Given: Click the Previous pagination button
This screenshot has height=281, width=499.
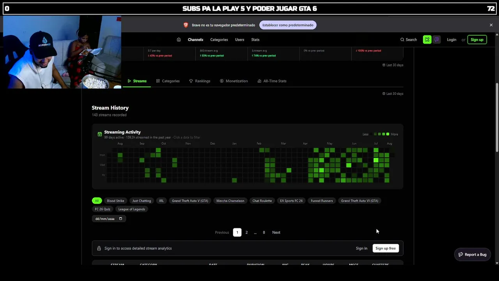Looking at the screenshot, I should (x=222, y=233).
